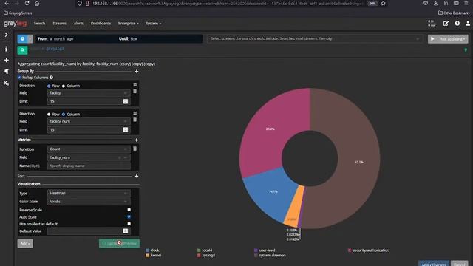The image size is (473, 266).
Task: Open Color Scale Viridis dropdown
Action: click(x=89, y=202)
